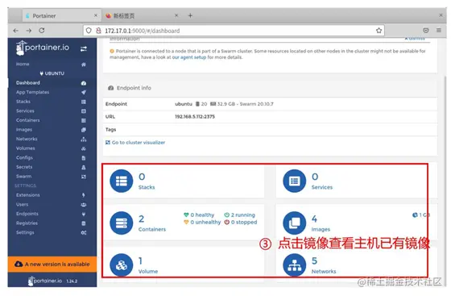Click the Images round dashboard icon
The height and width of the screenshot is (296, 451).
(x=294, y=223)
